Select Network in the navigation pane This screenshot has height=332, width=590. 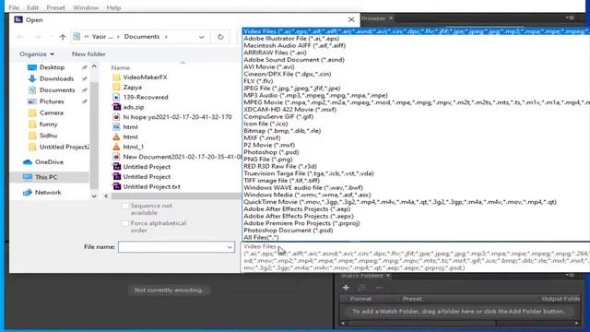pos(48,193)
